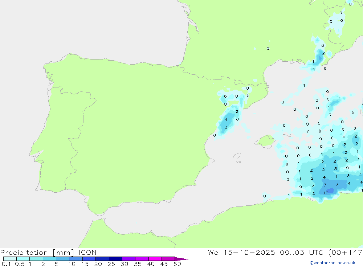The width and height of the screenshot is (363, 266).
Task: Click the '30' legend scale label
Action: [x=124, y=264]
